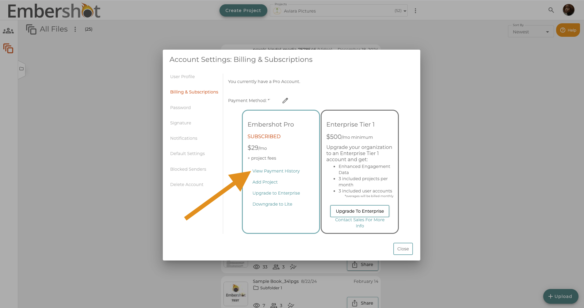Click the Upload button
The height and width of the screenshot is (308, 584).
[560, 296]
